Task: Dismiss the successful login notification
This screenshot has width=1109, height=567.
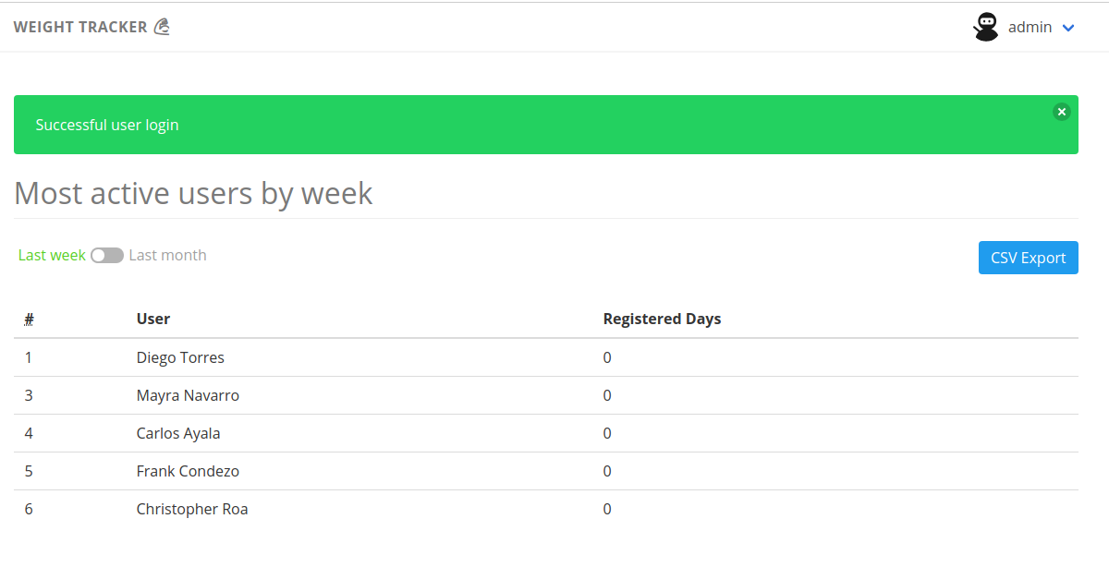Action: coord(1062,112)
